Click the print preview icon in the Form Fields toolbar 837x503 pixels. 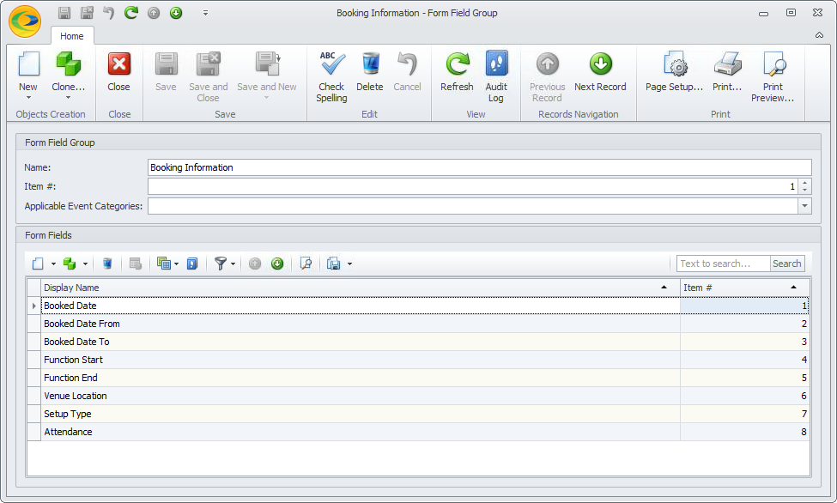306,264
